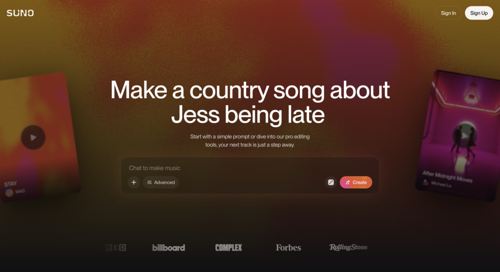
Task: Click the country song headline text
Action: (x=250, y=102)
